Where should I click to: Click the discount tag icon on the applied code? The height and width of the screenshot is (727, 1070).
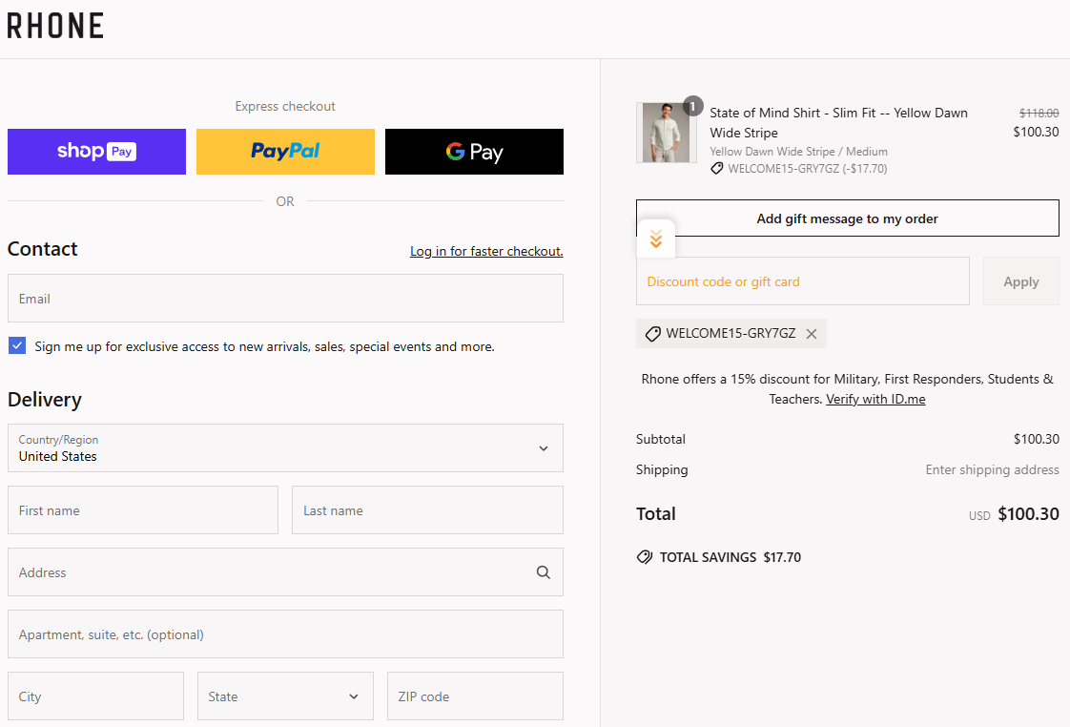[x=653, y=334]
